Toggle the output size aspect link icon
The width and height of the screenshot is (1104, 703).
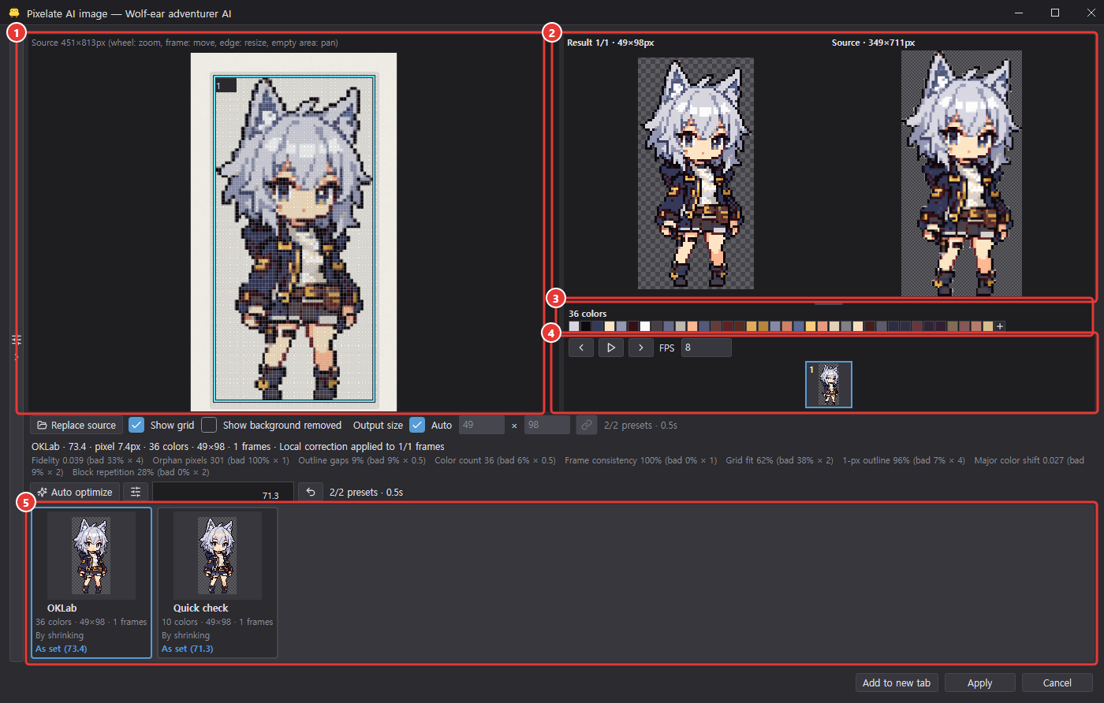pyautogui.click(x=587, y=426)
